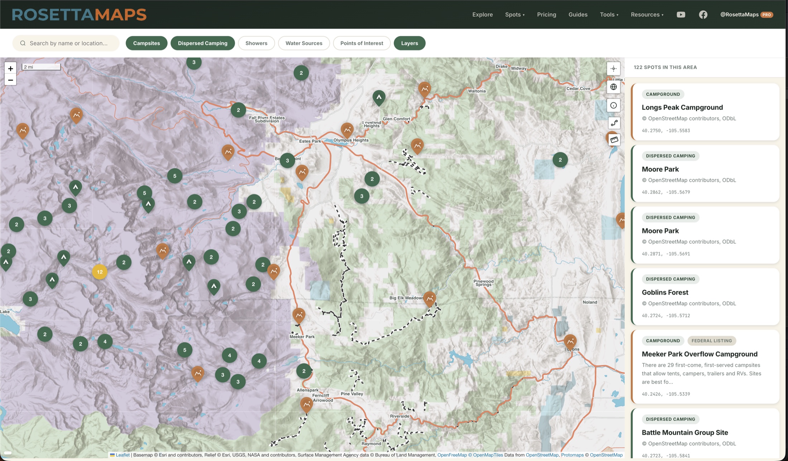Viewport: 788px width, 461px height.
Task: Toggle the Dispersed Camping filter
Action: tap(202, 43)
